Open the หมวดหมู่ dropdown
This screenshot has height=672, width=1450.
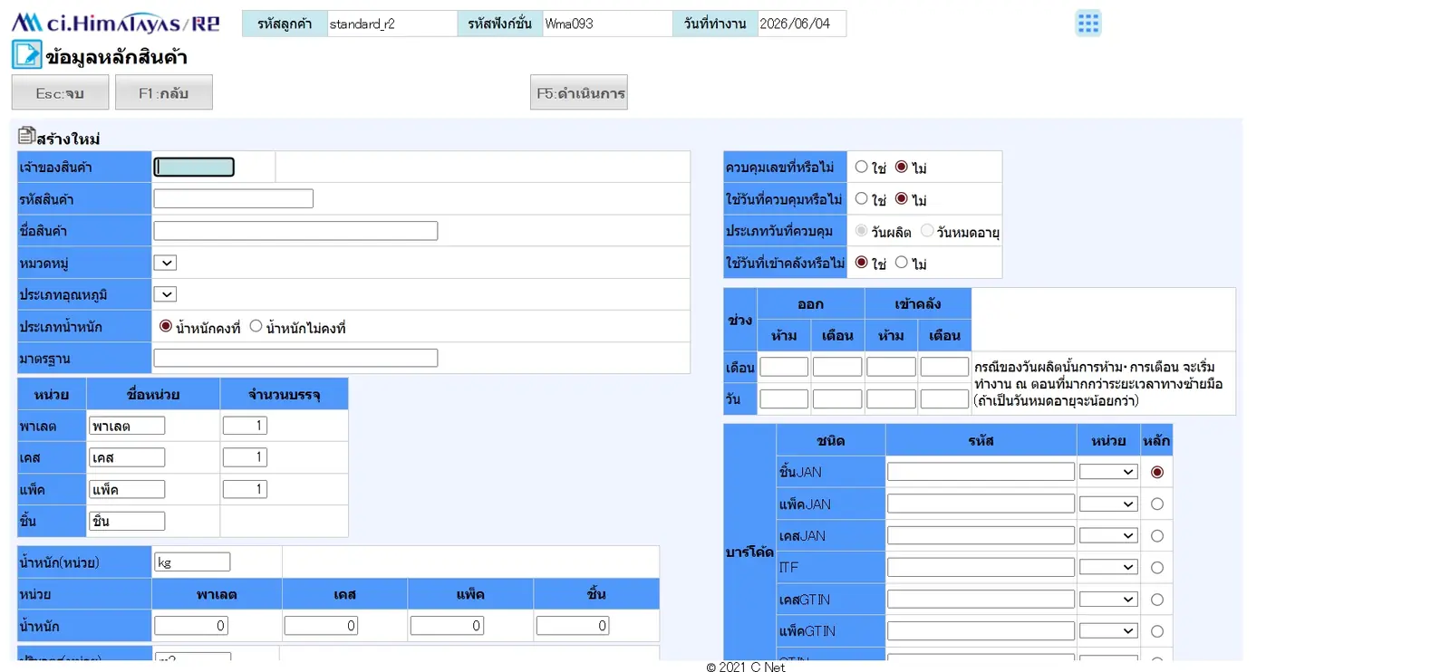click(165, 263)
